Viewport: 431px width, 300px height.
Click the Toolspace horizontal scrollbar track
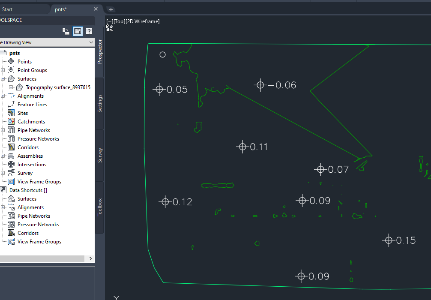pyautogui.click(x=42, y=258)
